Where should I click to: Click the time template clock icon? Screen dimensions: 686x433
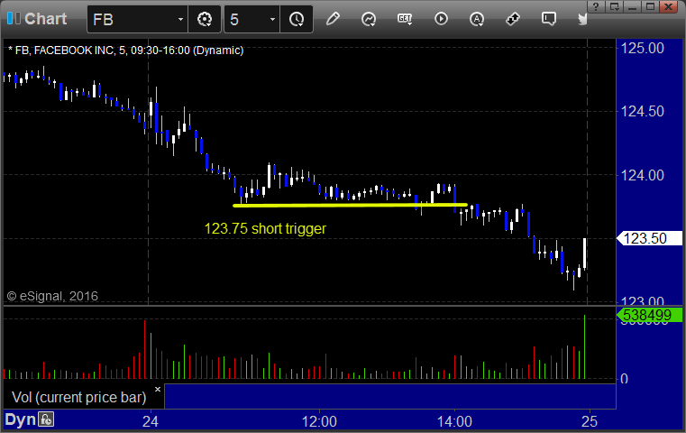(x=297, y=19)
